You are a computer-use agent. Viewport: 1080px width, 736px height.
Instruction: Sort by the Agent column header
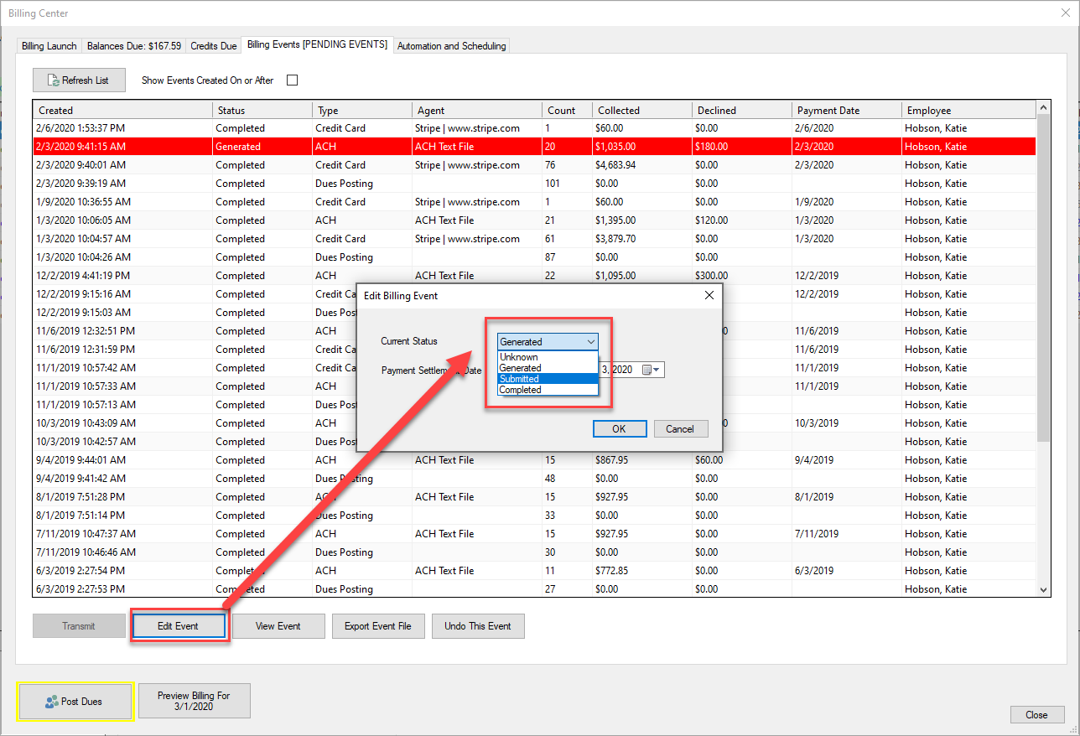coord(477,110)
